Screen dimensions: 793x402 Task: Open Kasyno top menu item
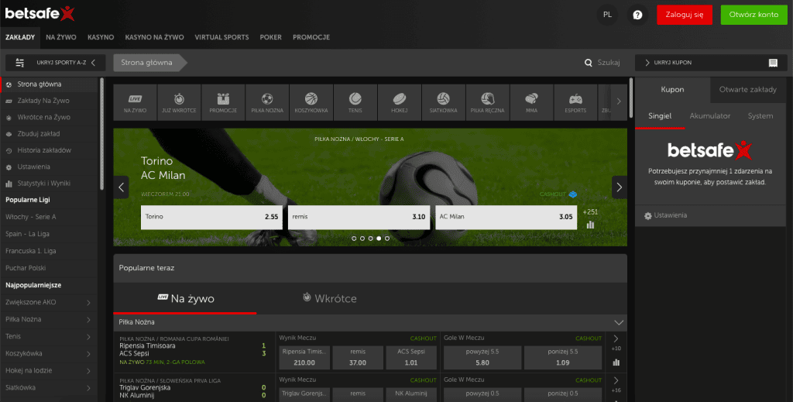(101, 37)
